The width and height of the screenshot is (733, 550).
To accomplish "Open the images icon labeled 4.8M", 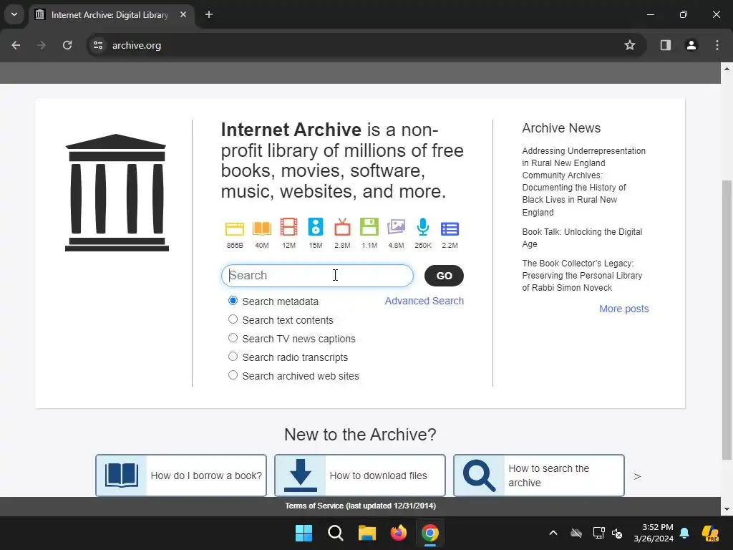I will [396, 227].
